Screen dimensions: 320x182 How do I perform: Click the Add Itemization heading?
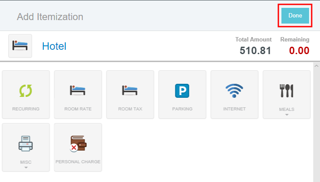point(50,17)
